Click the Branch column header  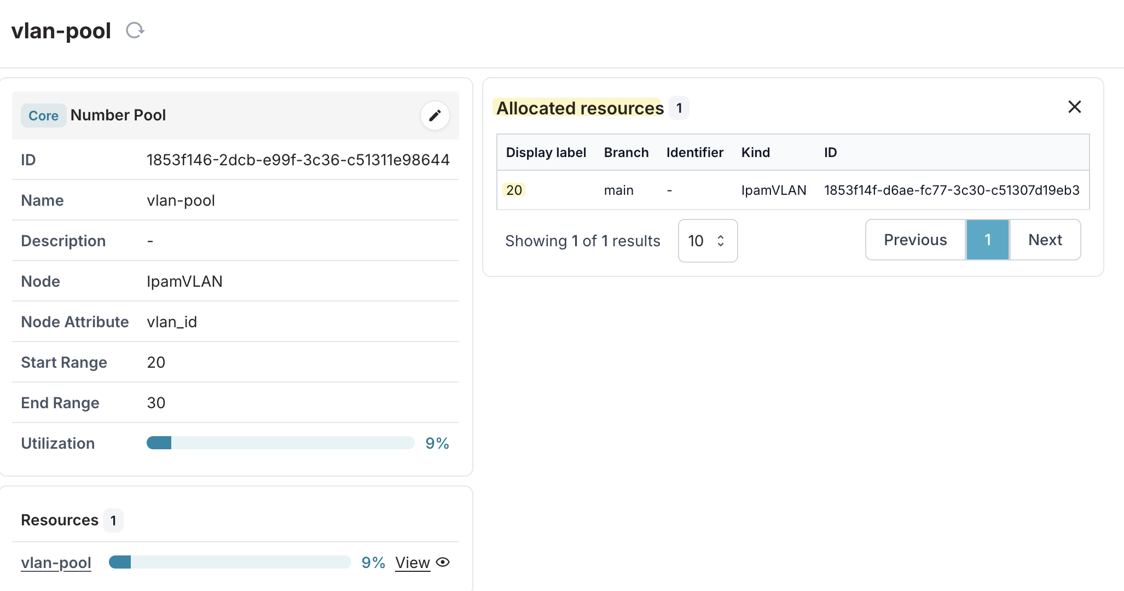coord(626,152)
